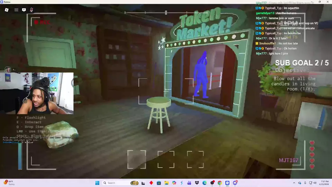Open Dropbox from the taskbar
This screenshot has width=332, height=187.
197,183
